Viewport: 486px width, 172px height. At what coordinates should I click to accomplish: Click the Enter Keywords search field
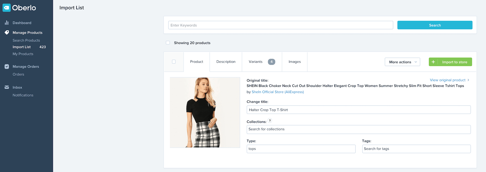[x=280, y=25]
